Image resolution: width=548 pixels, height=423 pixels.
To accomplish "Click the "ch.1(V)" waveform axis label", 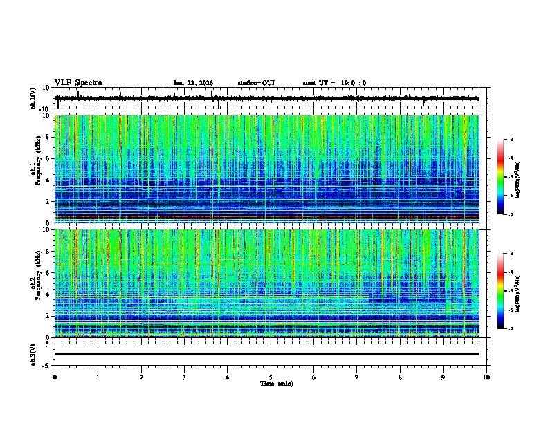I will click(x=33, y=98).
